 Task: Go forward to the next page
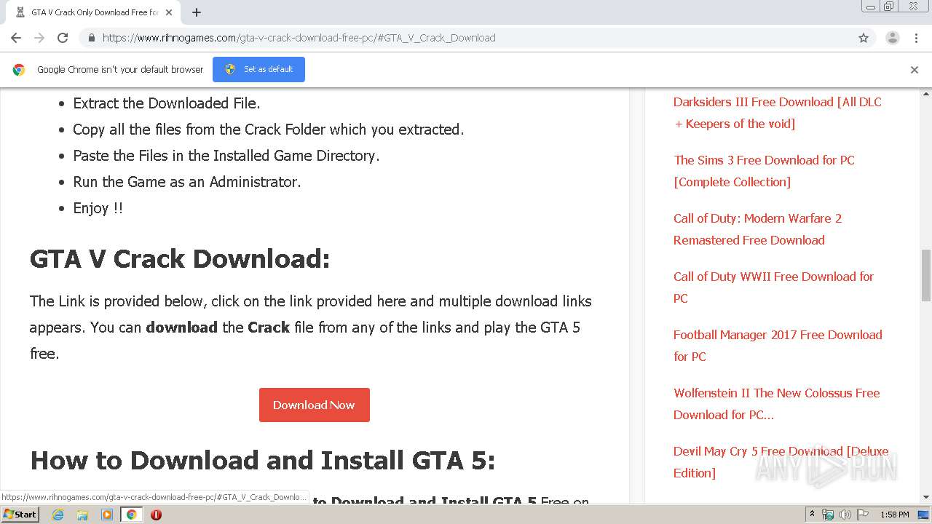[x=39, y=38]
